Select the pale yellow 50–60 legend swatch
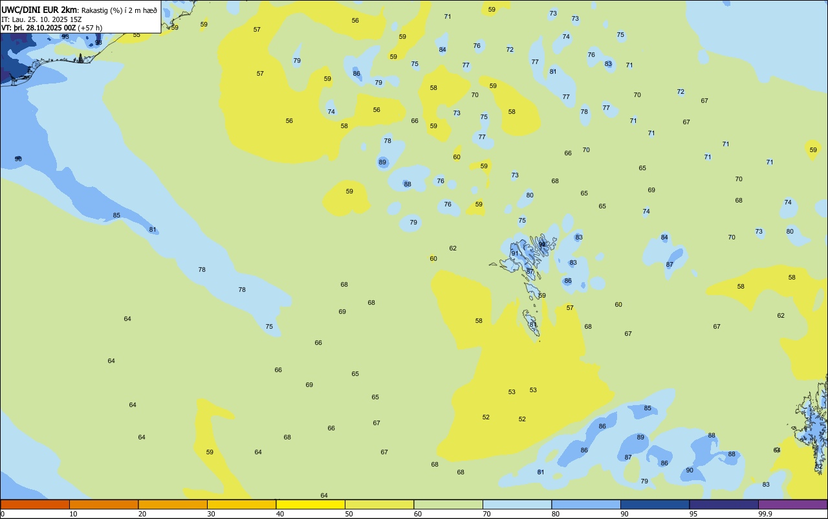Screen dimensions: 828x519 (x=379, y=504)
